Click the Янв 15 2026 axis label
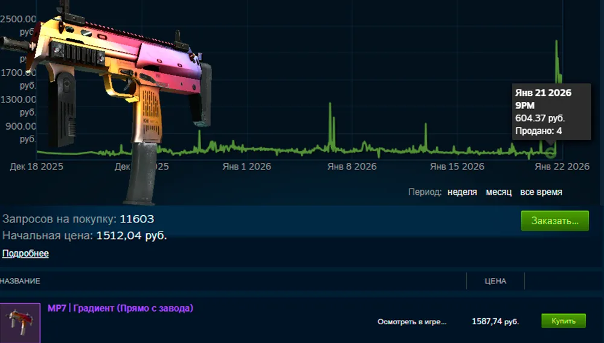Screen dimensions: 604x343 [x=457, y=166]
